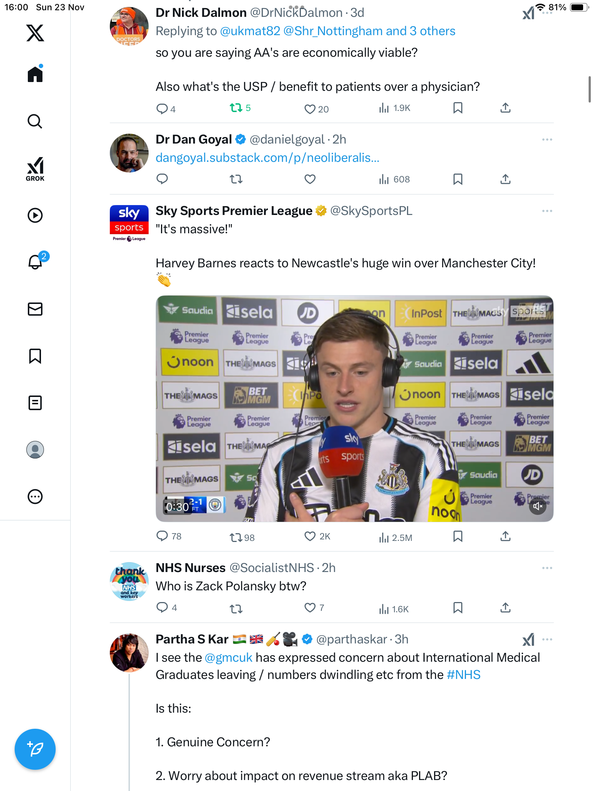
Task: Undo repost on Dr Nick Dalmon's reply
Action: (236, 108)
